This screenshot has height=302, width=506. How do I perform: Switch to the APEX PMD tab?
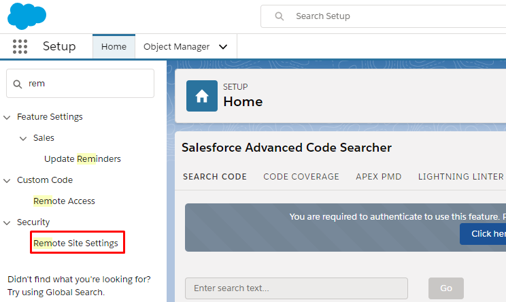click(x=379, y=176)
